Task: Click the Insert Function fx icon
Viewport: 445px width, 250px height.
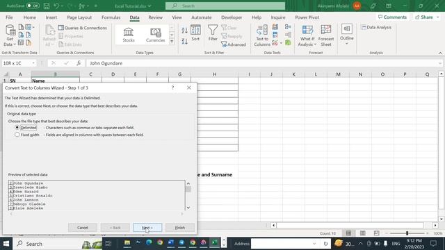Action: [79, 63]
